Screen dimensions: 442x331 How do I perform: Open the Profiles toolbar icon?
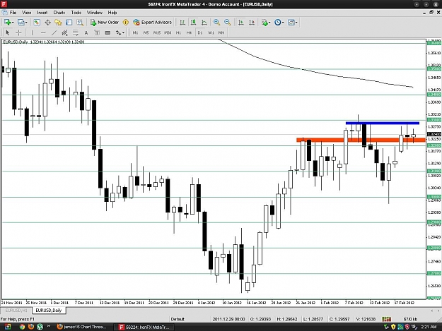21,22
